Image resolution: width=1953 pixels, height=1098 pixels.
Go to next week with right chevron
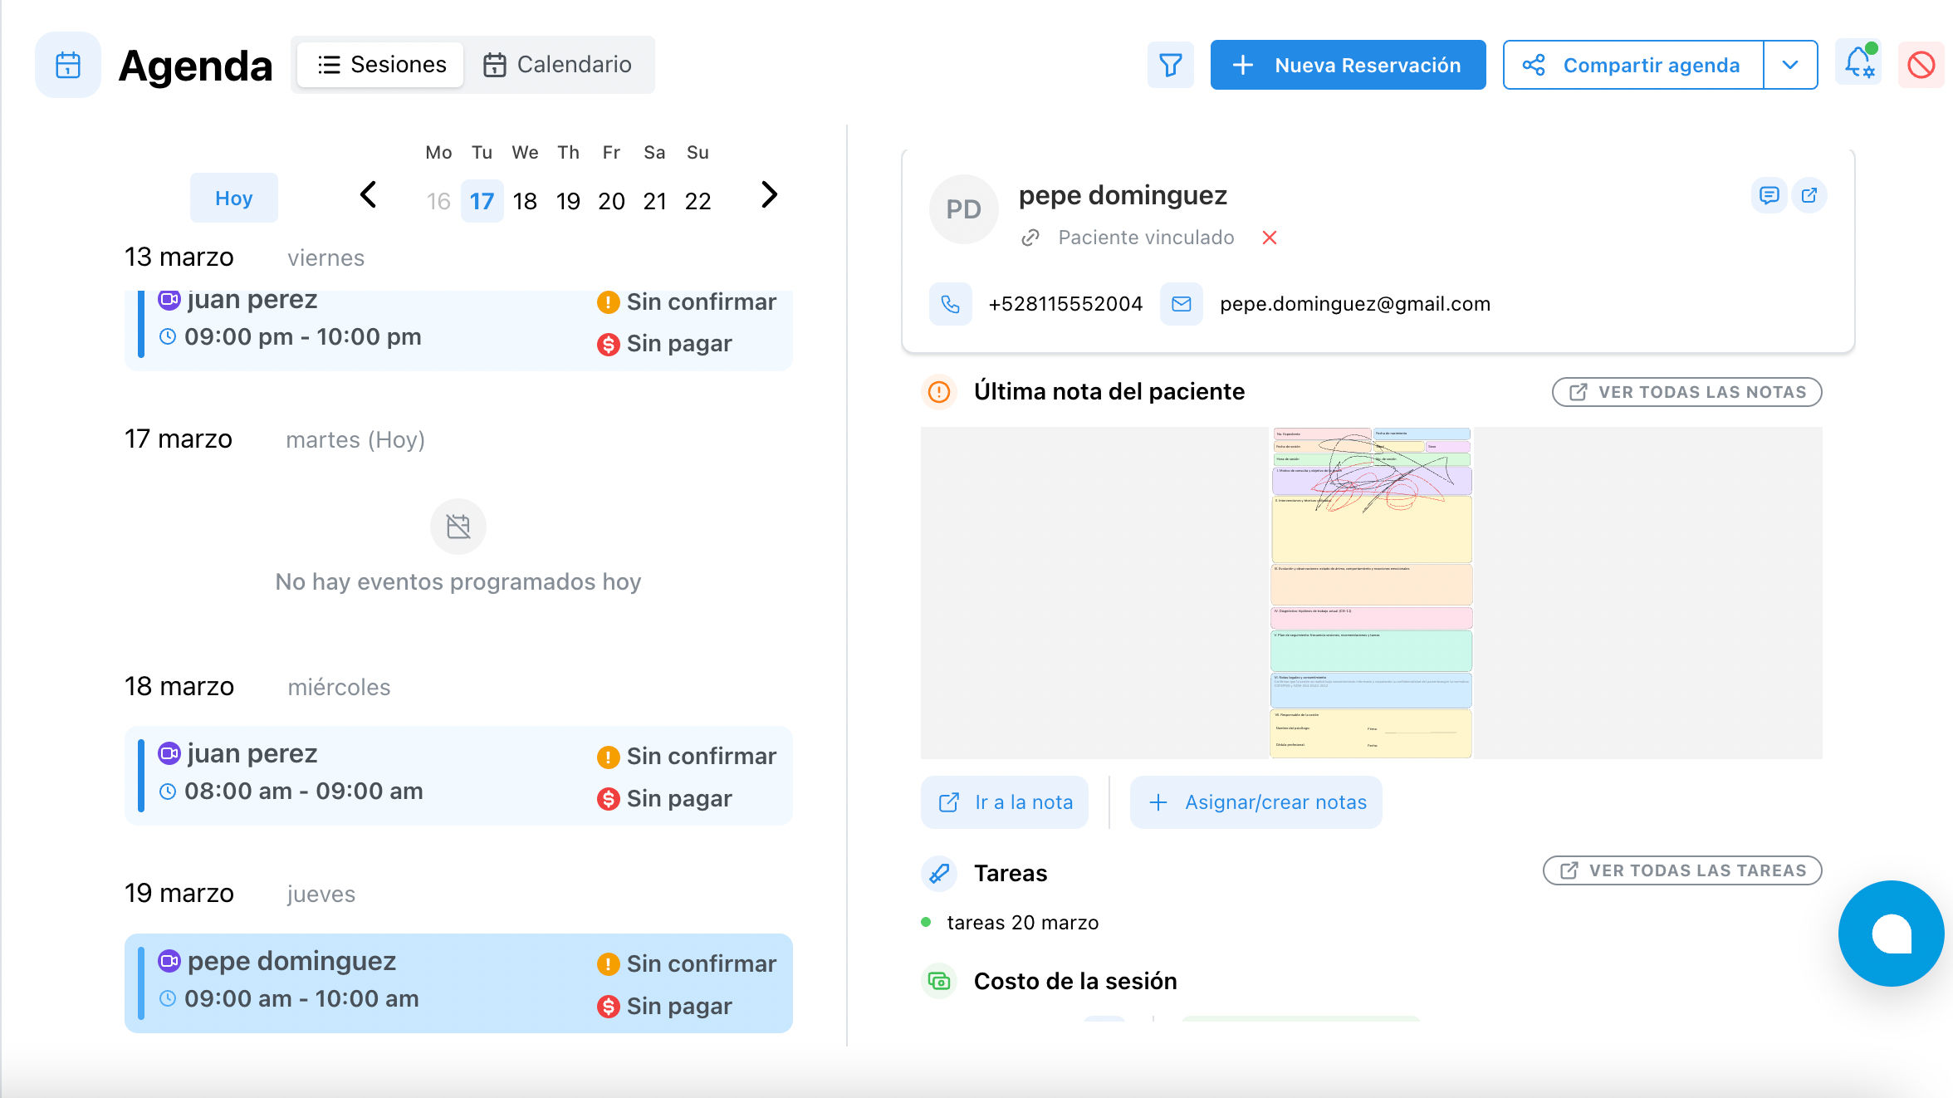(769, 195)
